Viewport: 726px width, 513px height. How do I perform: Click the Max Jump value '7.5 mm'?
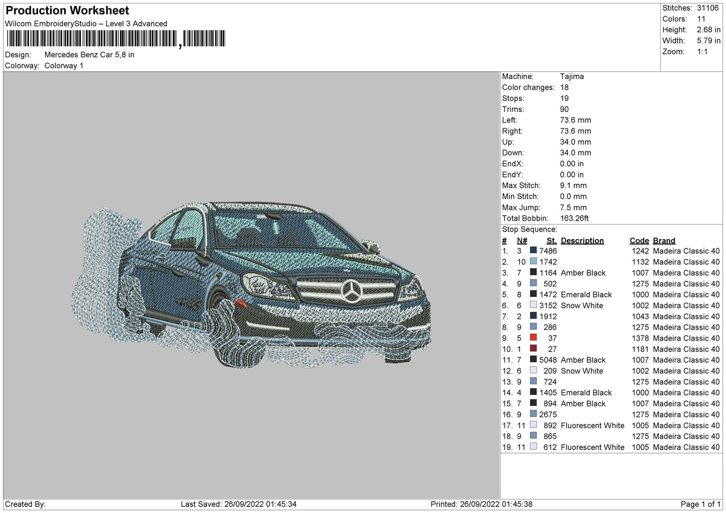point(573,208)
